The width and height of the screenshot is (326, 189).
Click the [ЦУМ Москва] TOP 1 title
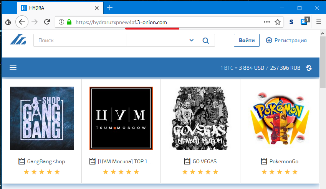click(125, 161)
